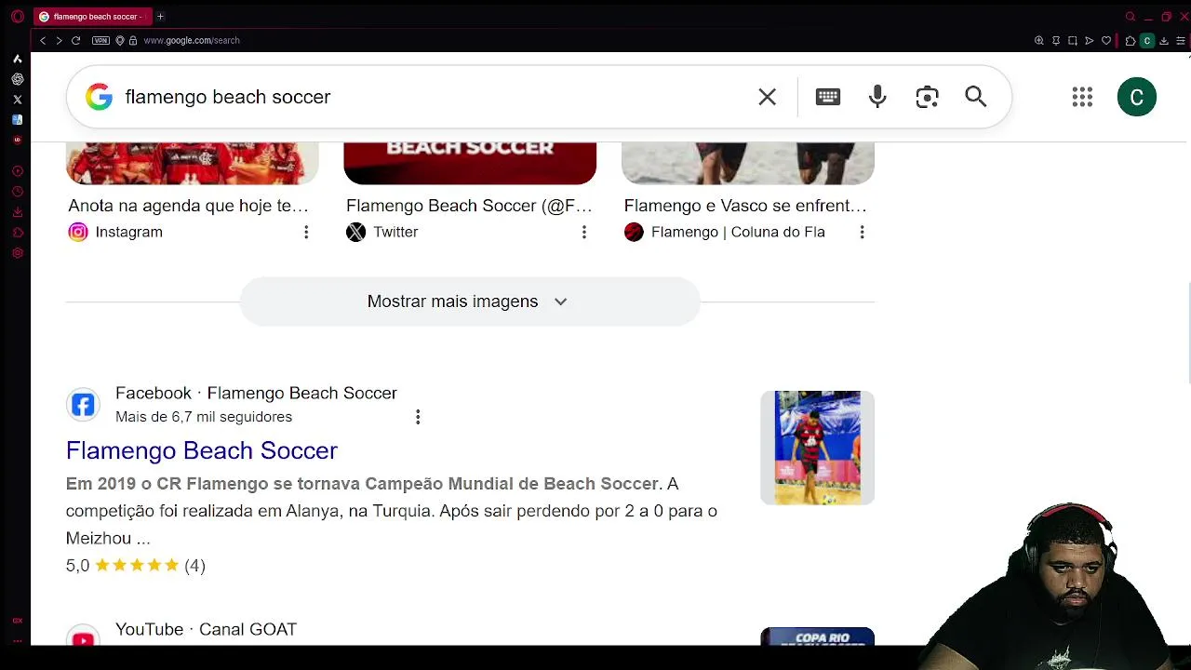Open the search tabs magnifier icon
The width and height of the screenshot is (1191, 670).
point(1131,17)
